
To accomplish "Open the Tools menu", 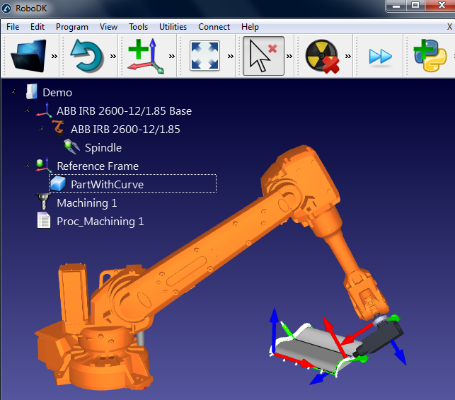I will click(x=139, y=27).
